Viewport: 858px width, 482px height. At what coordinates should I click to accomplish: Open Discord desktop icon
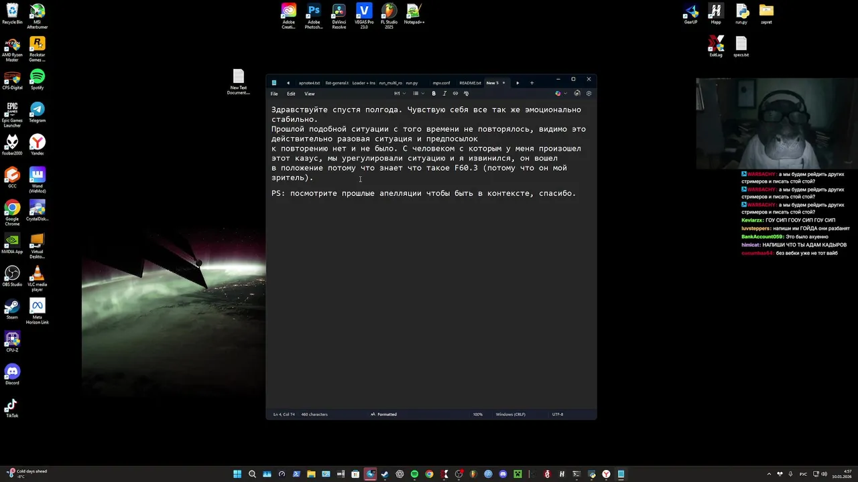pyautogui.click(x=12, y=375)
